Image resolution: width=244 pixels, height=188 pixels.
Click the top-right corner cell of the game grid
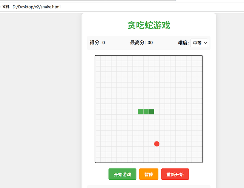pyautogui.click(x=200, y=58)
